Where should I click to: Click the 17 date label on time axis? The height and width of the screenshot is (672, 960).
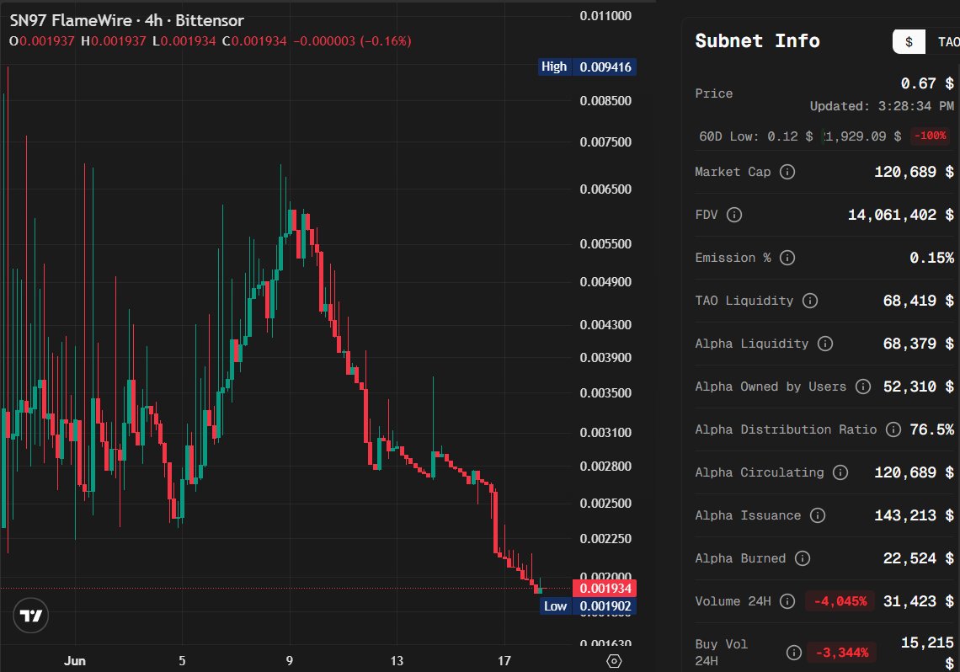point(504,661)
